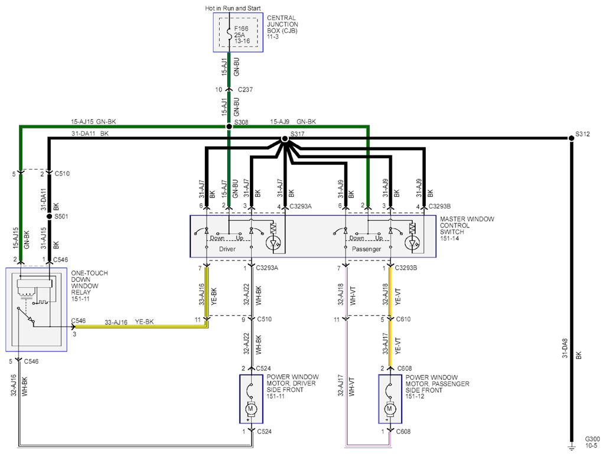
Task: Click the LED symbol in the Passenger switch
Action: 412,243
